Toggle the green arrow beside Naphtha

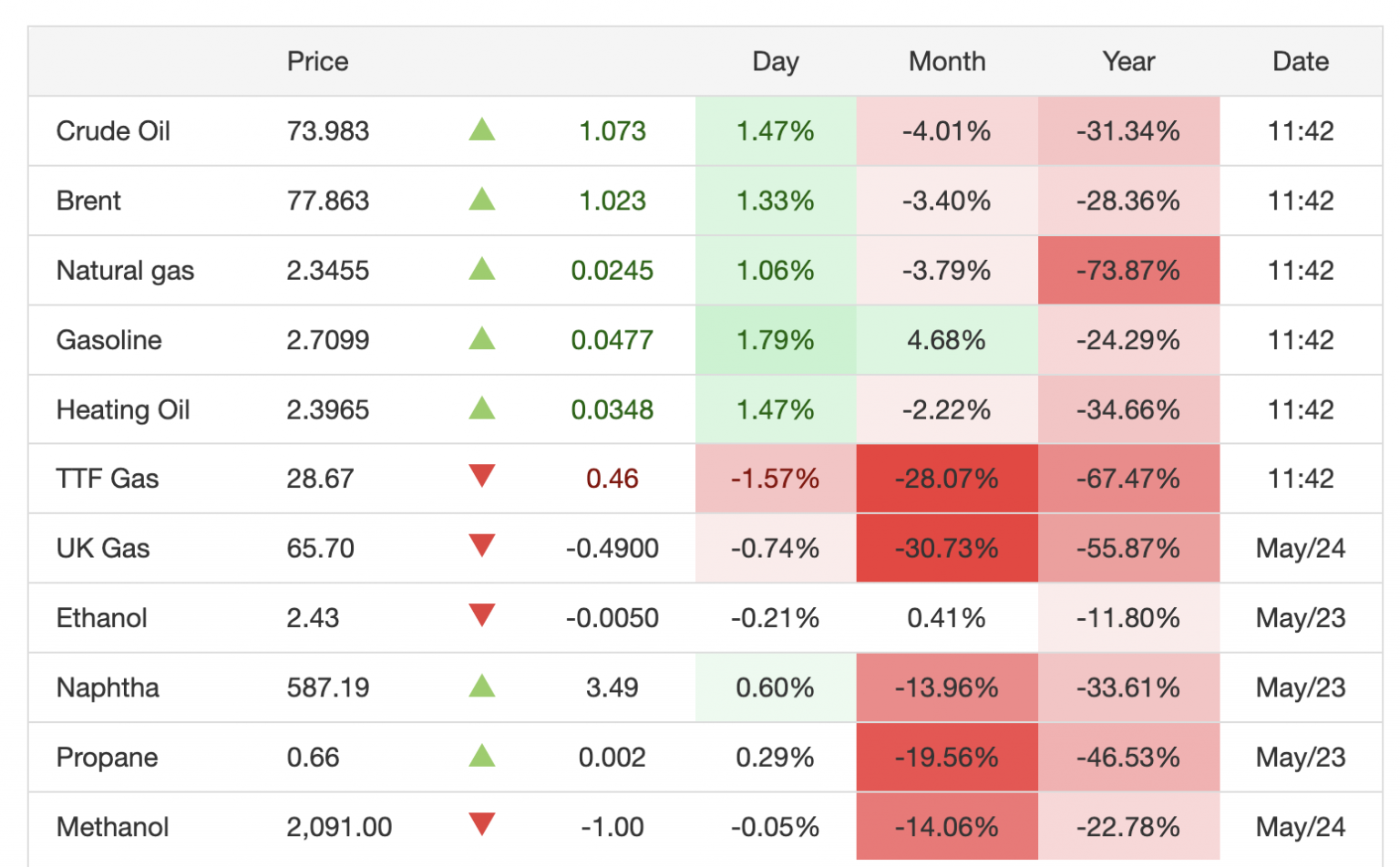(x=484, y=686)
